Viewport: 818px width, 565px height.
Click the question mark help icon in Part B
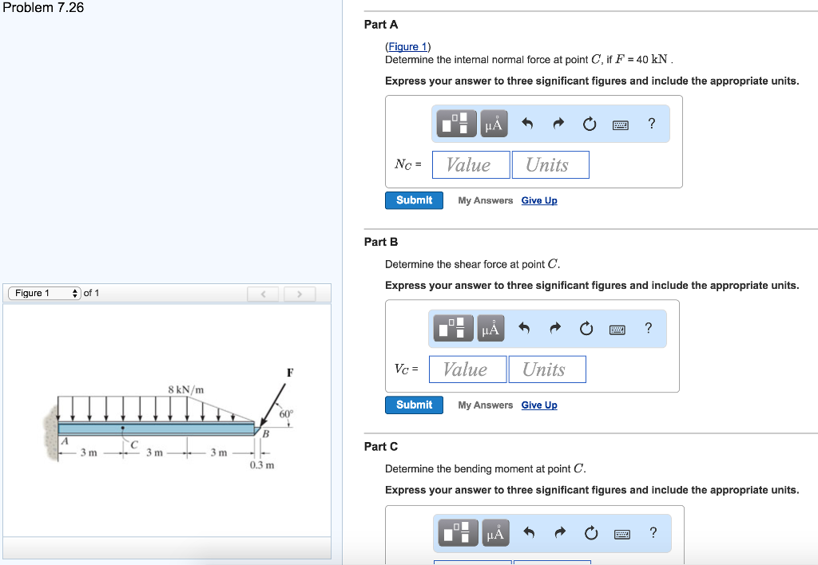point(647,328)
